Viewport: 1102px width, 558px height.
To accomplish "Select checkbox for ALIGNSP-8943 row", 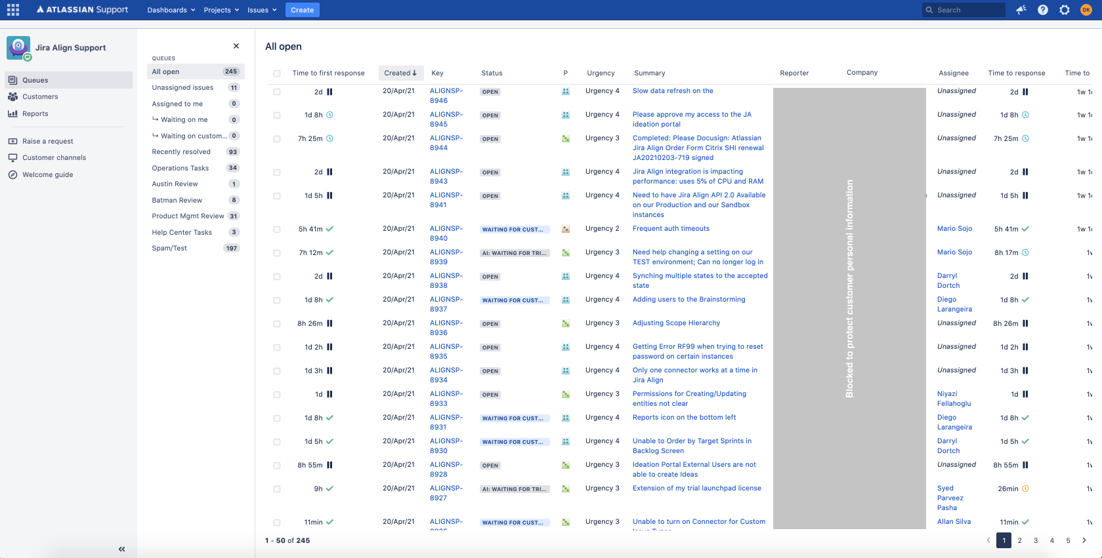I will click(x=277, y=172).
